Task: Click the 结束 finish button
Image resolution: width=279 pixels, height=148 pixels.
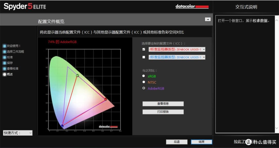Action: pyautogui.click(x=202, y=142)
